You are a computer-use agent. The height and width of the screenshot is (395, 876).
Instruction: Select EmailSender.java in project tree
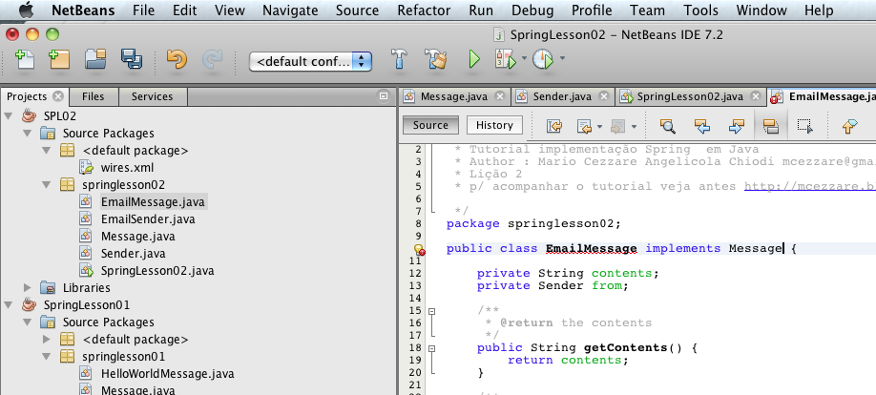(148, 219)
